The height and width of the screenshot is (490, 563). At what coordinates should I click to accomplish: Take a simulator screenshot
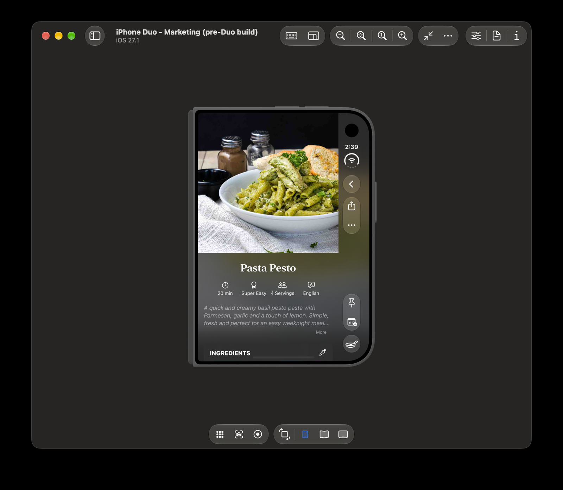pyautogui.click(x=239, y=434)
